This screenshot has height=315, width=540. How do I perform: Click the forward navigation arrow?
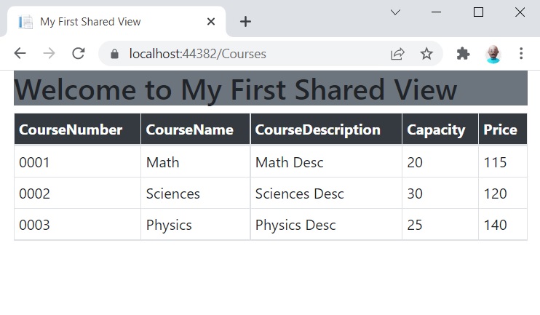(x=49, y=53)
